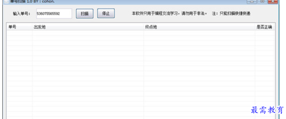Click the note 只能扫描快捷快递
286x119 pixels.
click(235, 13)
